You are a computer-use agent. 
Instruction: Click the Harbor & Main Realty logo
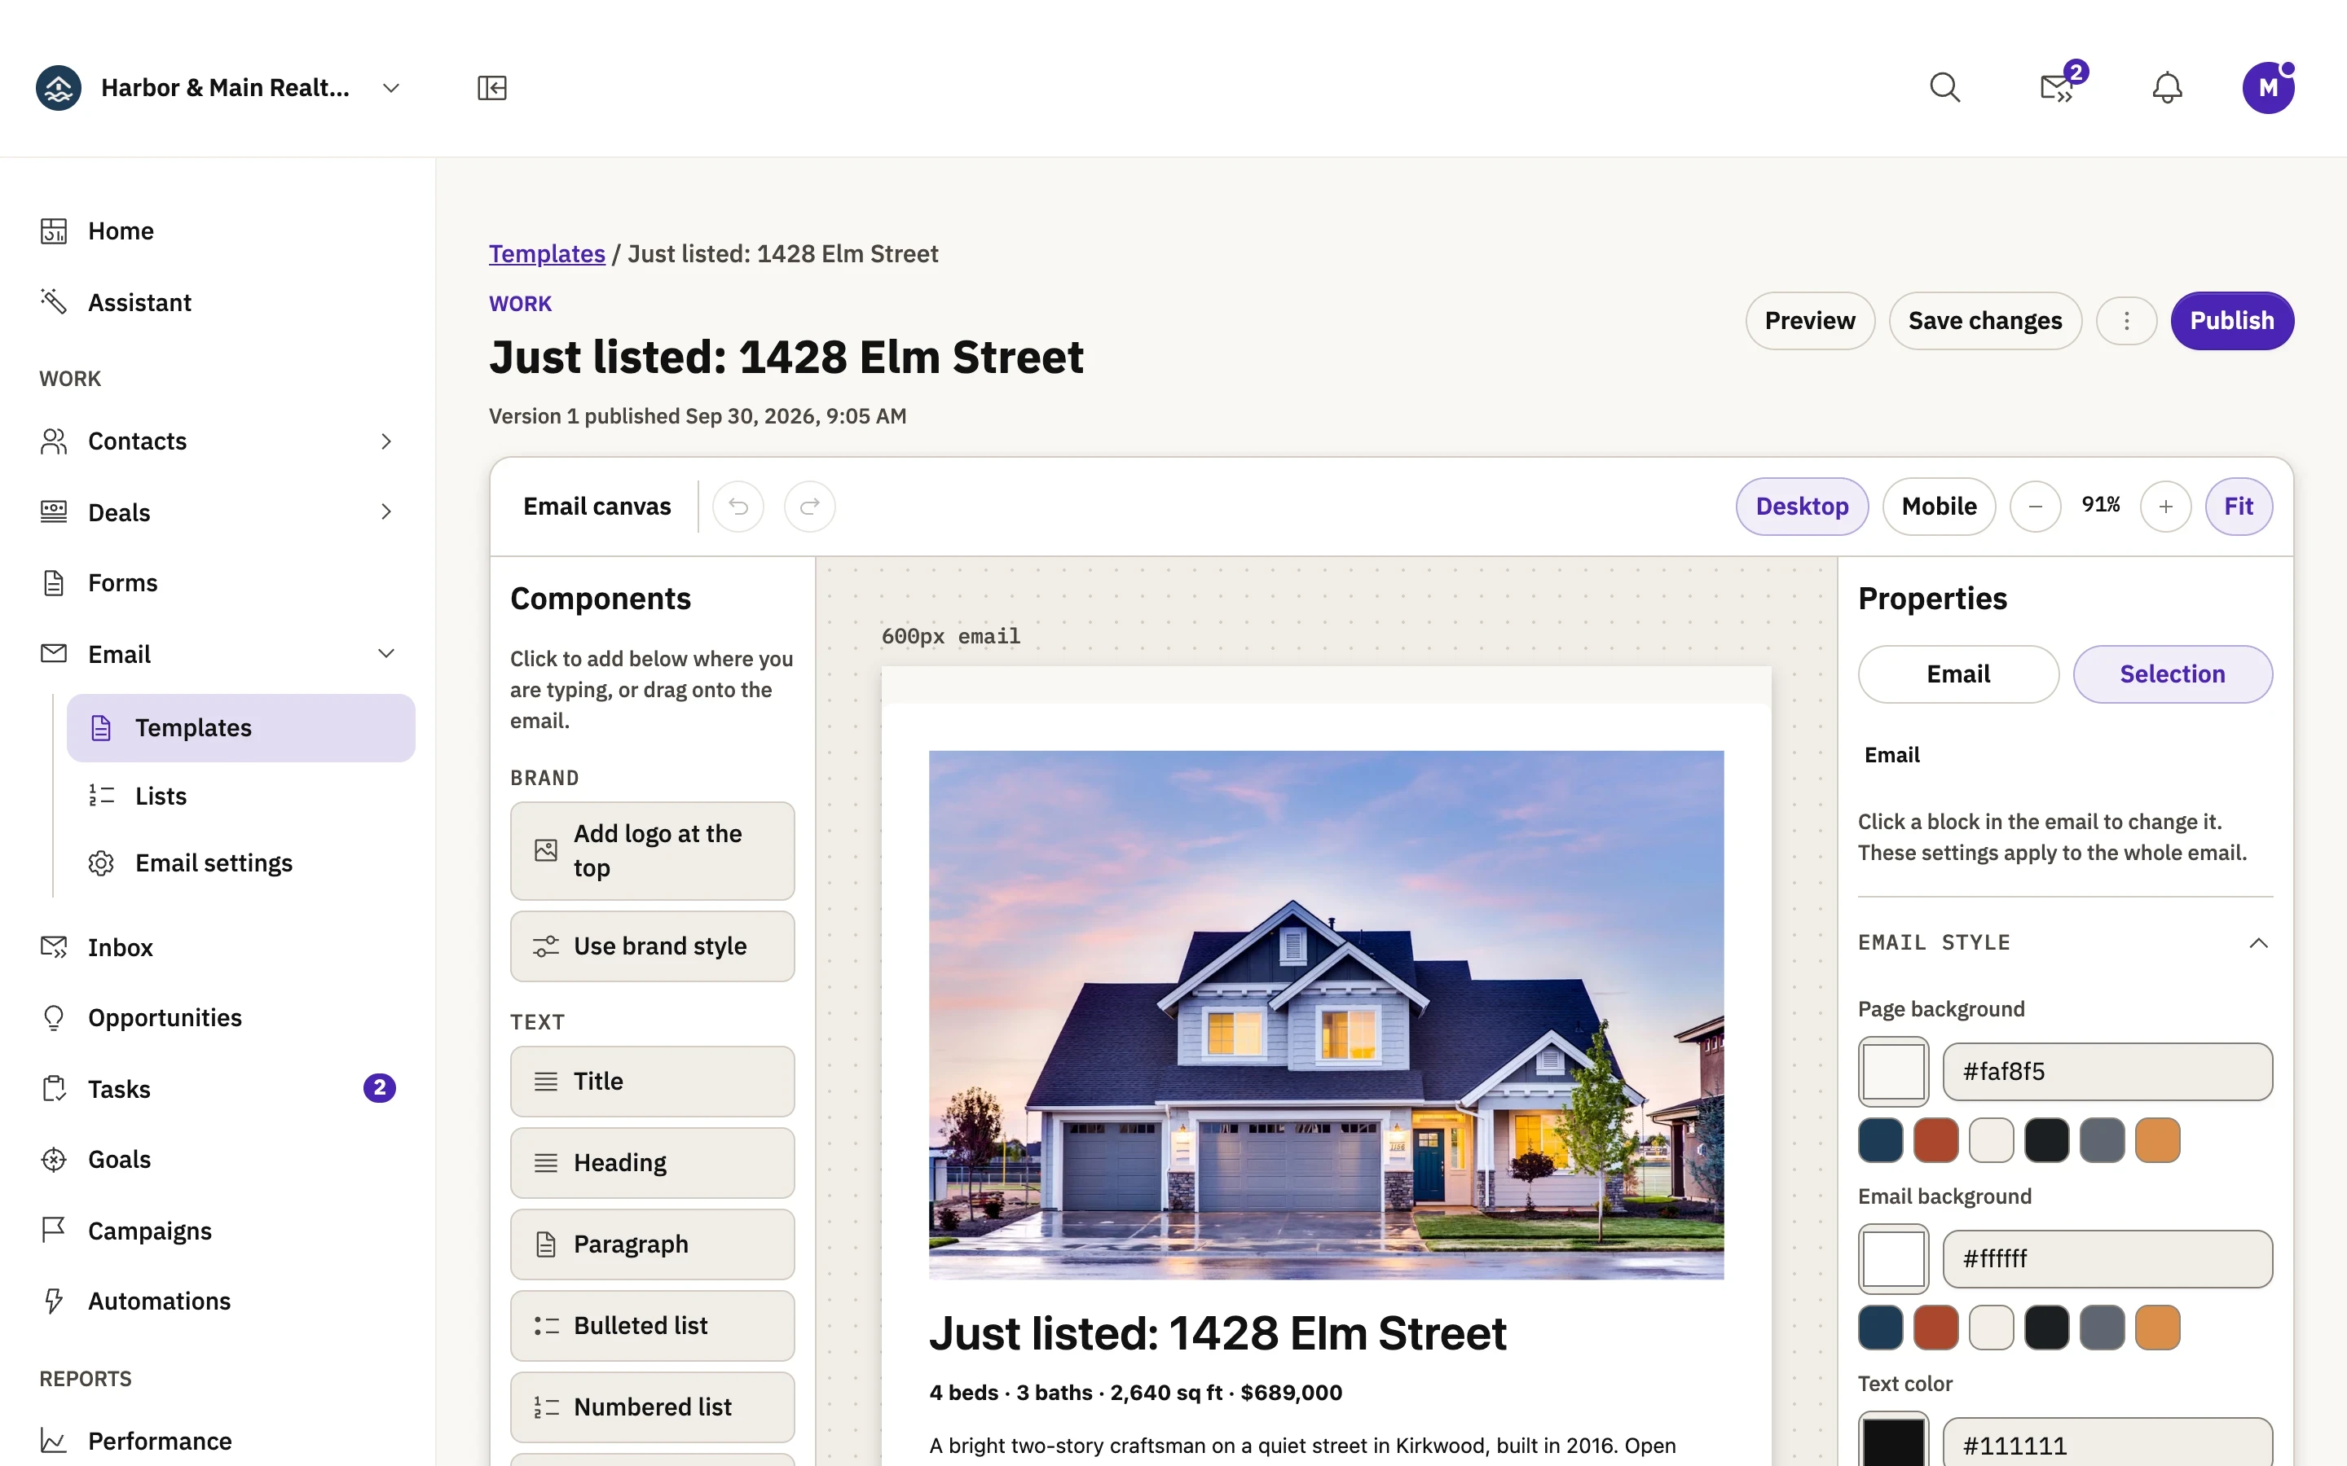click(x=58, y=87)
